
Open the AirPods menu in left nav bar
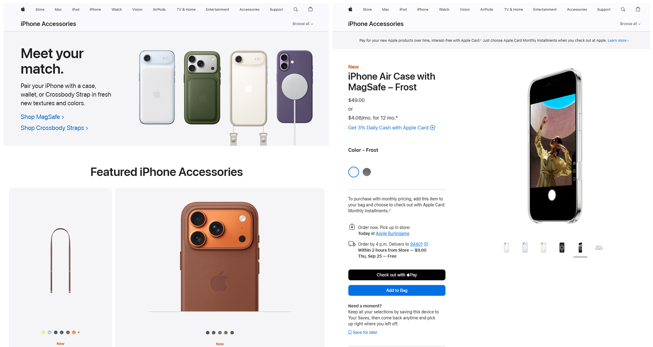click(x=159, y=9)
